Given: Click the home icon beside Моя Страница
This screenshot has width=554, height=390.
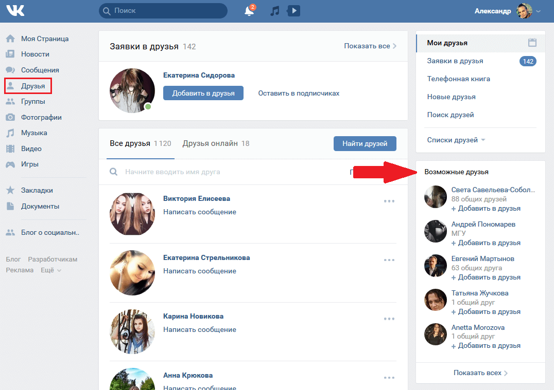Looking at the screenshot, I should 11,39.
